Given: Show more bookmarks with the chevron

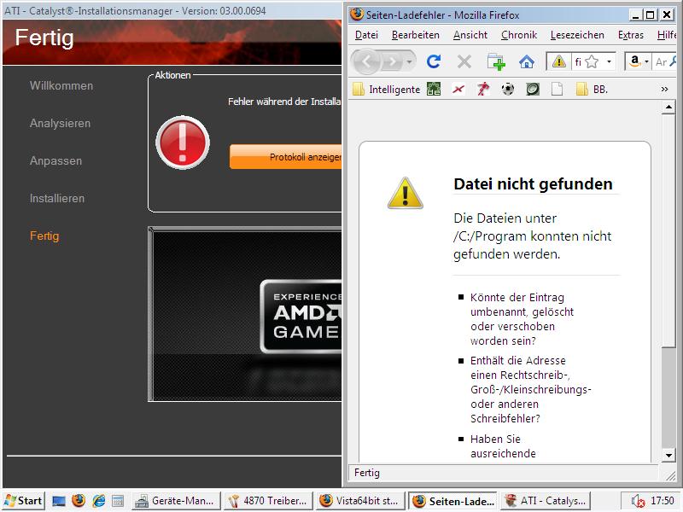Looking at the screenshot, I should coord(664,90).
